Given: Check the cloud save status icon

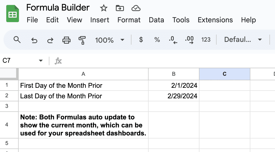Looking at the screenshot, I should pos(136,8).
